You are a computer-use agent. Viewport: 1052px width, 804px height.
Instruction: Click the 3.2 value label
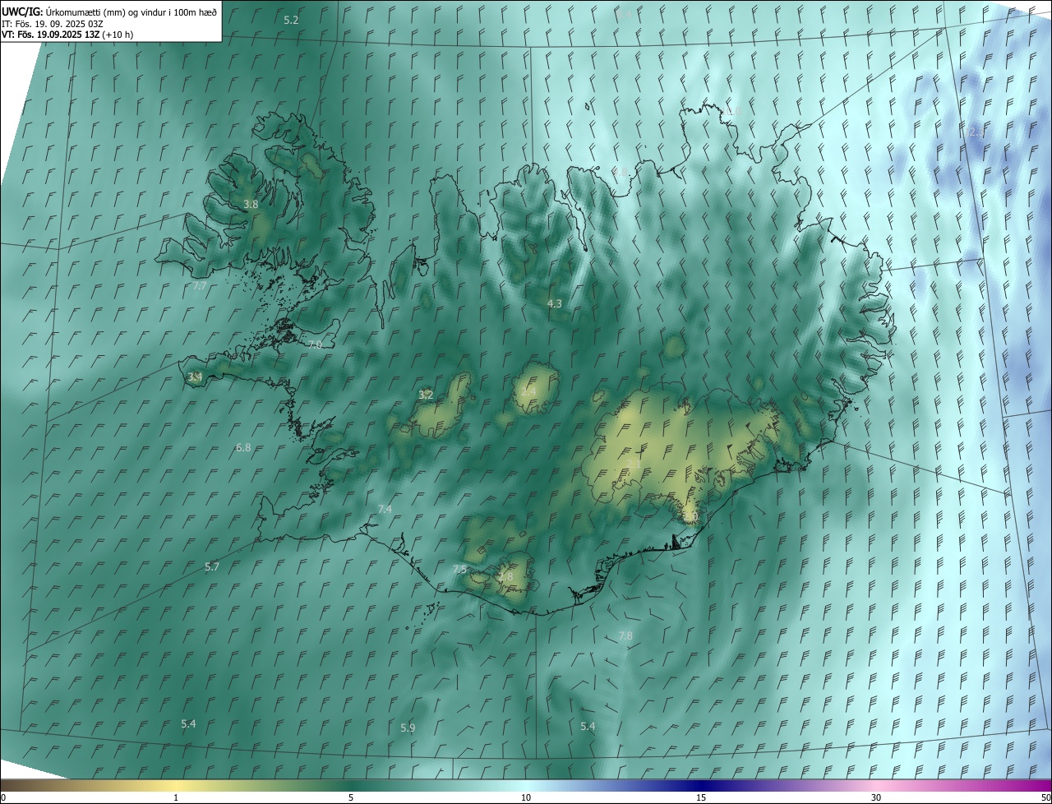(426, 395)
